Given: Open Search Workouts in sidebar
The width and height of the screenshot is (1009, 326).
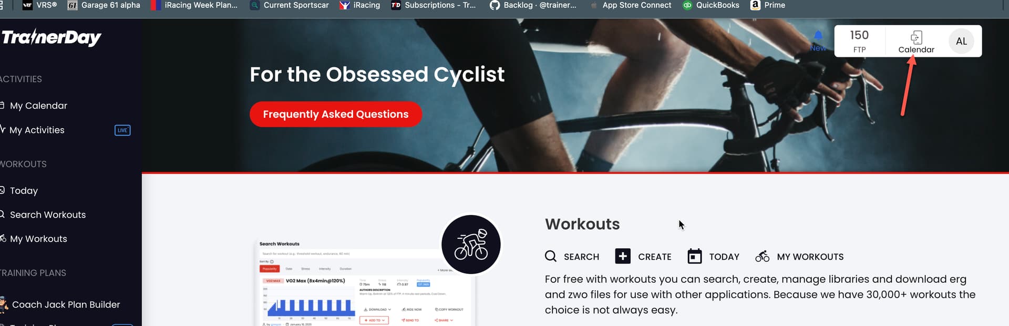Looking at the screenshot, I should pyautogui.click(x=47, y=215).
